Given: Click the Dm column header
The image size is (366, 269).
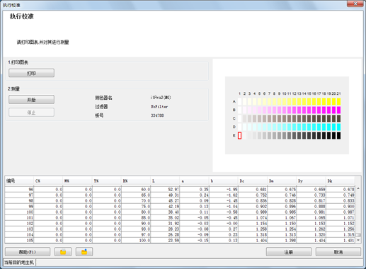Looking at the screenshot, I should point(282,181).
